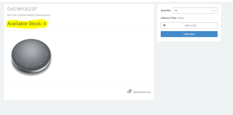Click the Dell MH3021P product title
The width and height of the screenshot is (233, 115).
coord(22,9)
